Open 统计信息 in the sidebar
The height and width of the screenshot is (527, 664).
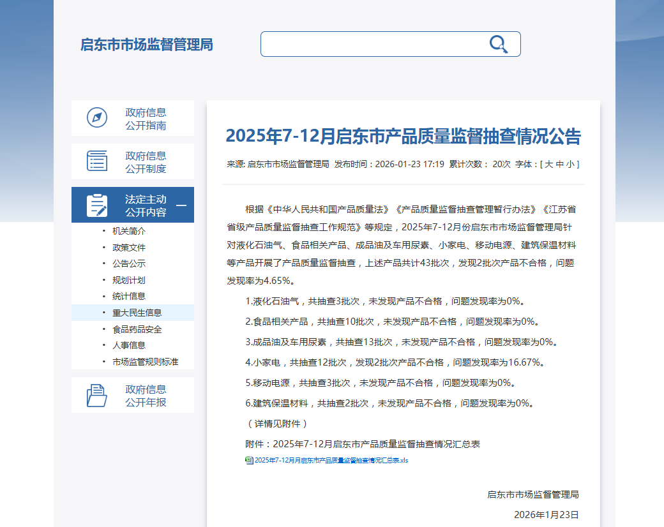[129, 296]
